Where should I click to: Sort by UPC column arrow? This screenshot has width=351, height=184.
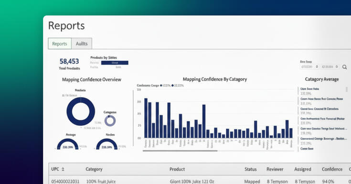pos(63,169)
